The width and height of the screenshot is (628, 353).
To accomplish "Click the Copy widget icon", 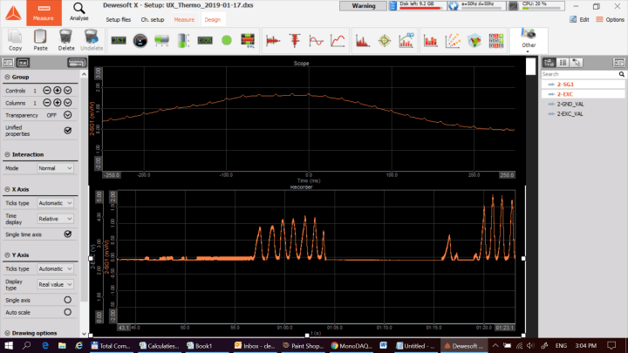I will click(x=15, y=39).
